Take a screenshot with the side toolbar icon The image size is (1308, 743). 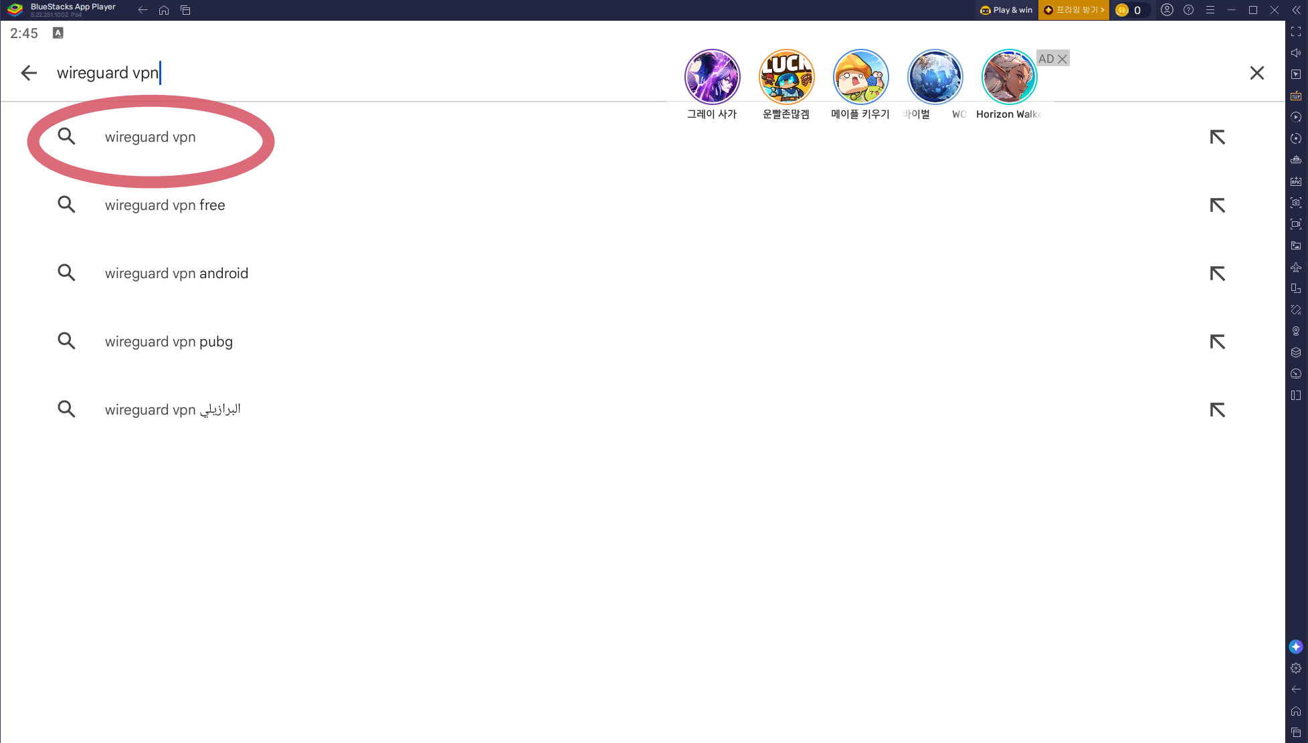tap(1296, 203)
